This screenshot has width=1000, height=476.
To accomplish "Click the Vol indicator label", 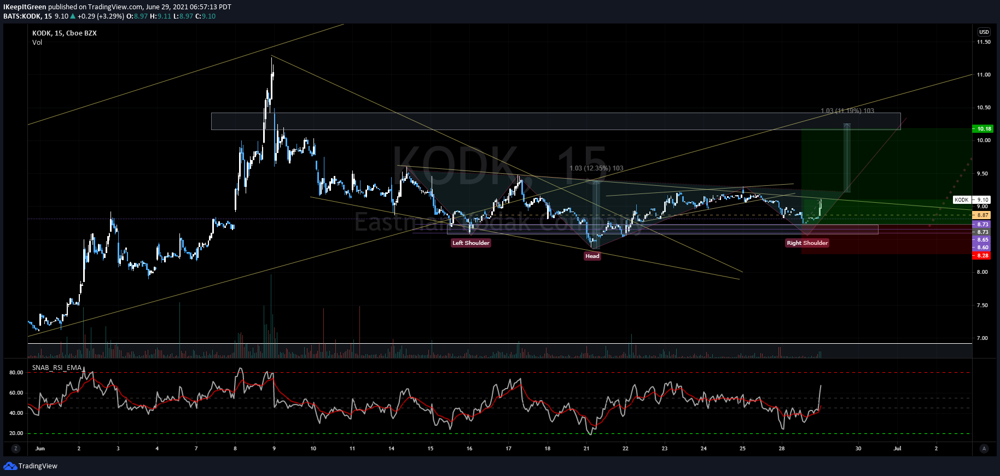I will point(37,42).
